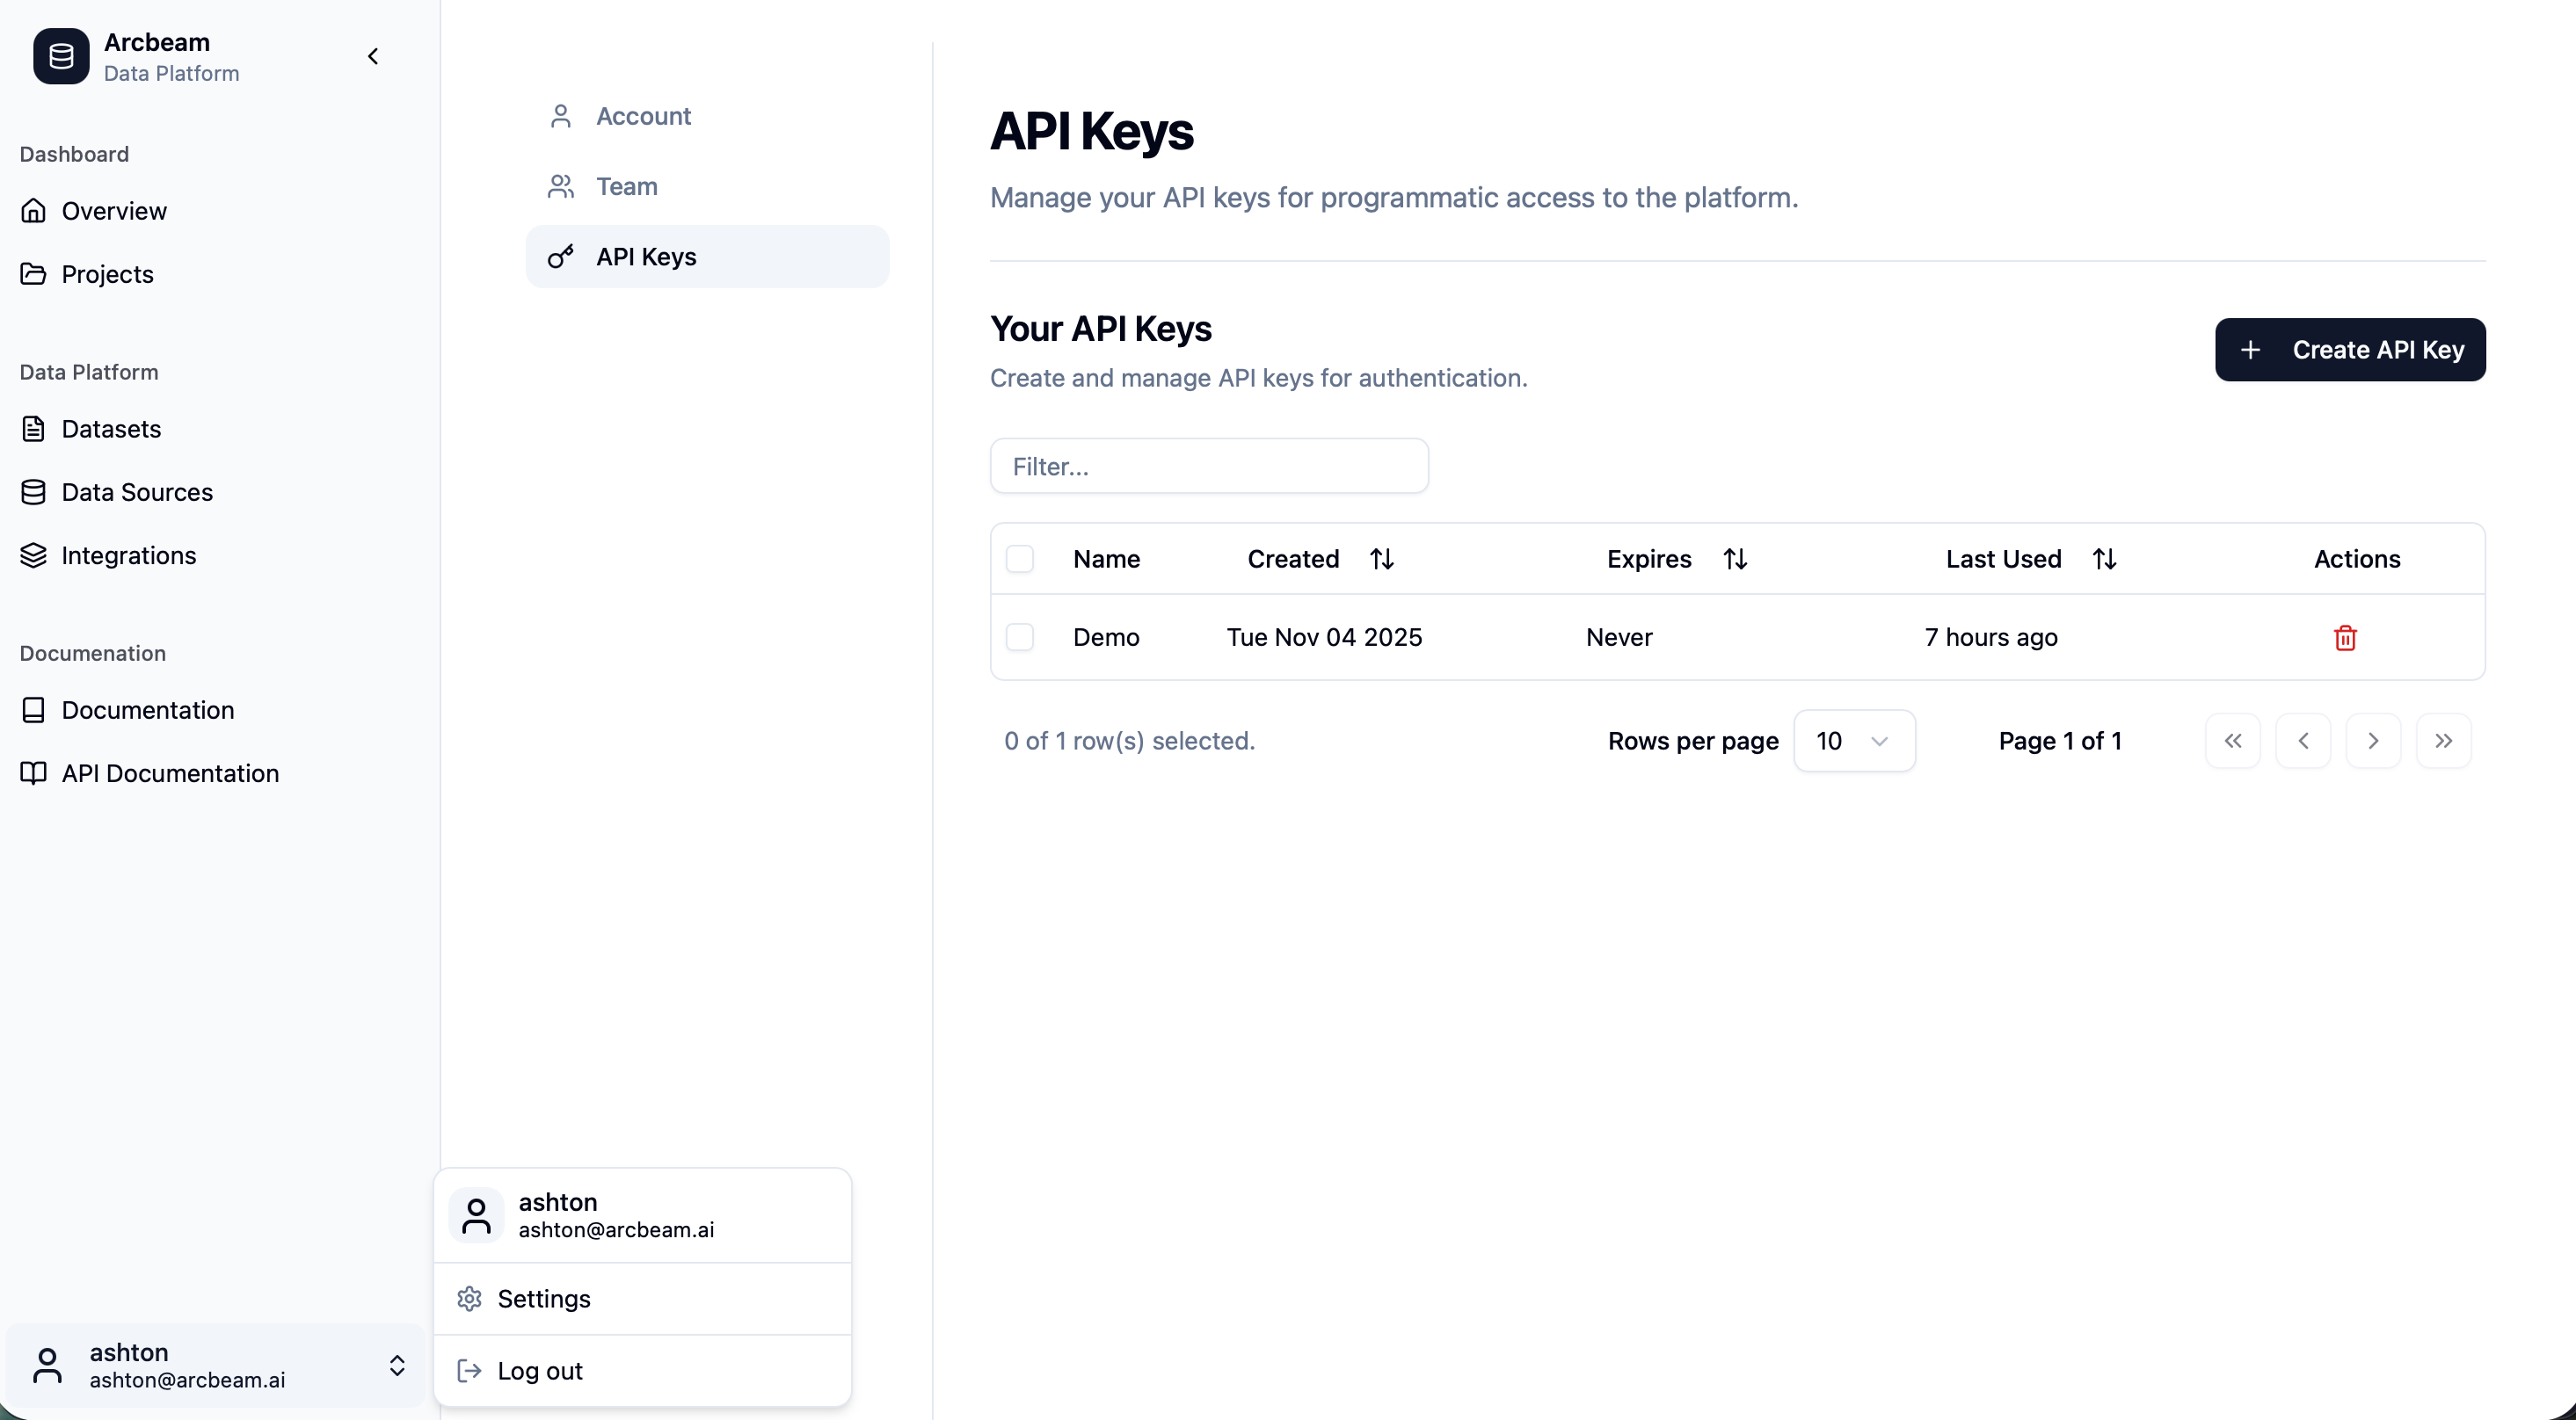
Task: Expand the ashton account switcher chevron
Action: coord(398,1366)
